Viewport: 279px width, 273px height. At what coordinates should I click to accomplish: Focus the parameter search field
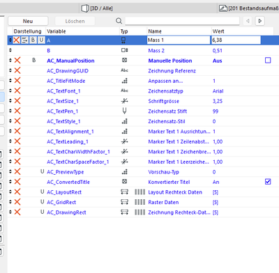coord(182,21)
